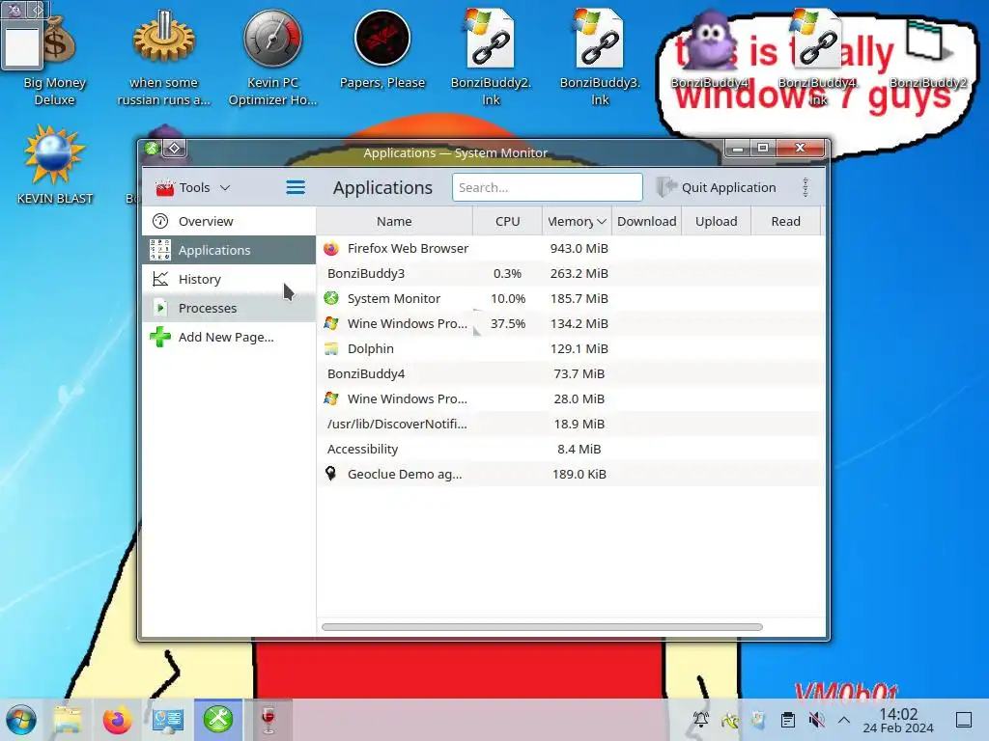Sort by the Upload column header
This screenshot has height=741, width=989.
tap(716, 221)
